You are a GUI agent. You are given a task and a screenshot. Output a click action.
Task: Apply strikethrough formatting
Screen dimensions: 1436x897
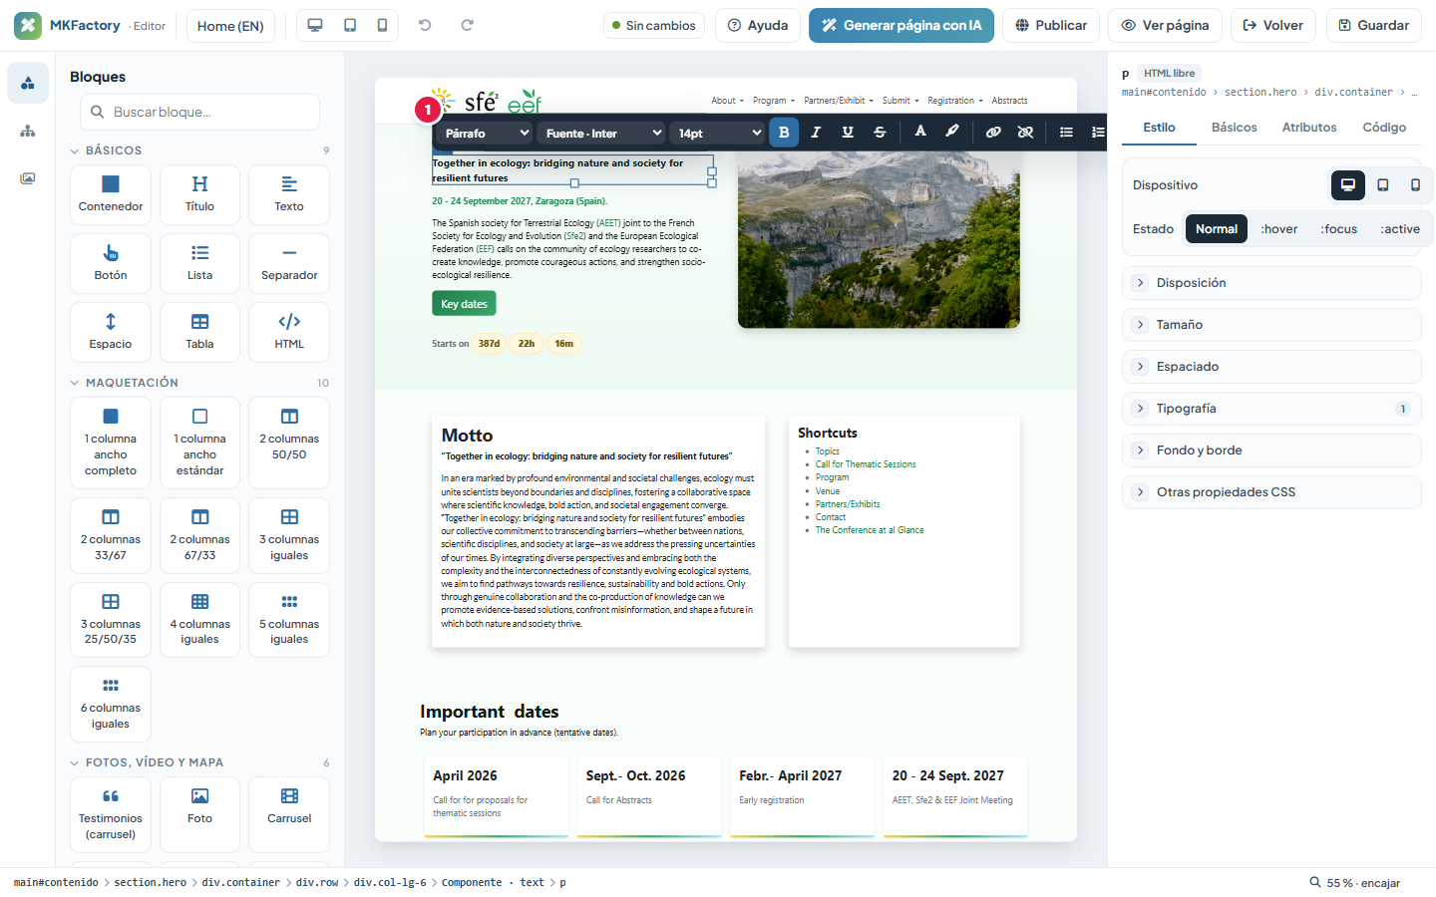click(x=880, y=133)
